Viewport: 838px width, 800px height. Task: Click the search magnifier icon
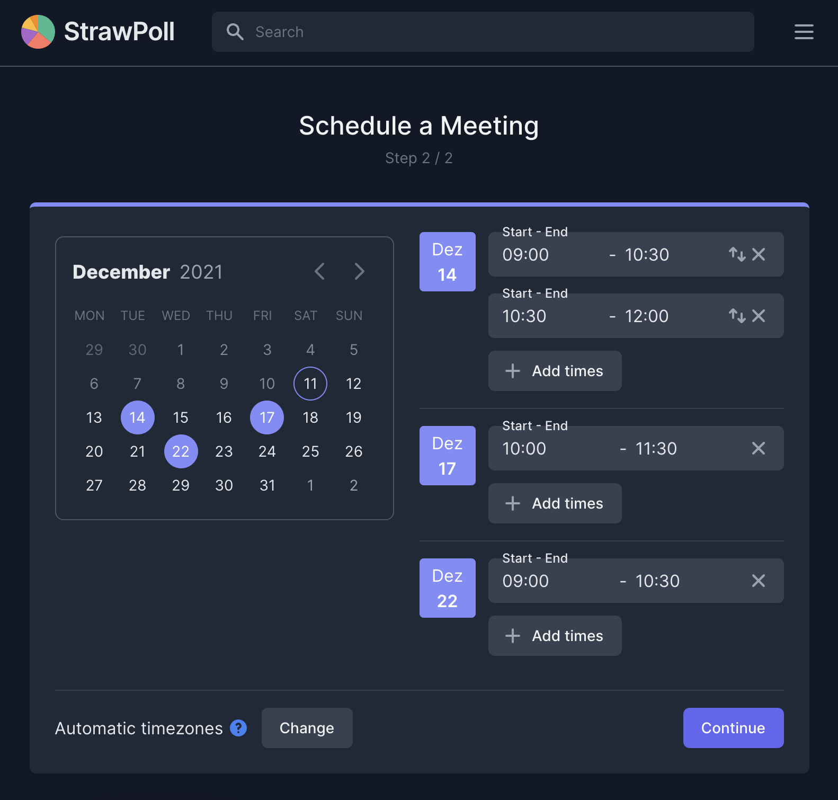235,32
